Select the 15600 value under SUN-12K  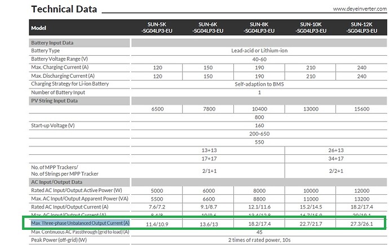tap(361, 109)
